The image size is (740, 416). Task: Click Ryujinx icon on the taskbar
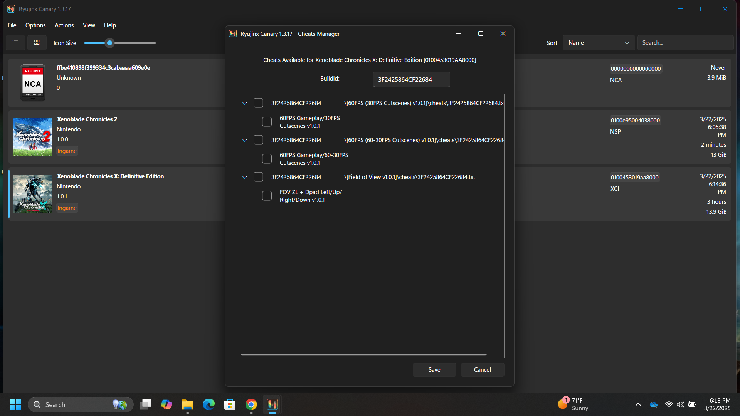(x=272, y=404)
